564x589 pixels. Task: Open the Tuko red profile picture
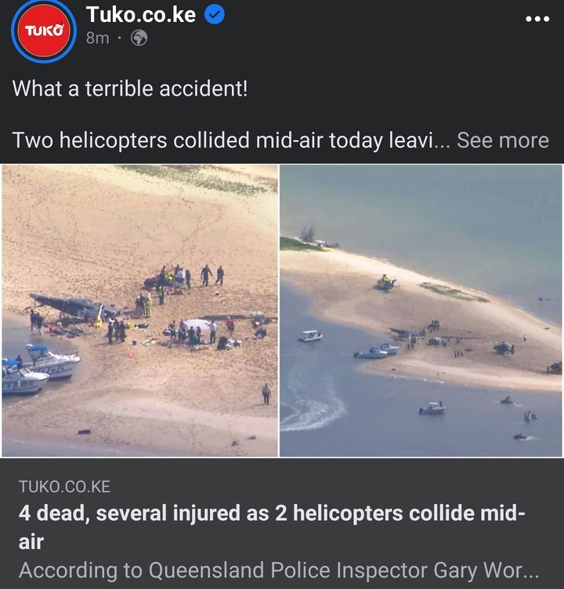(x=44, y=31)
